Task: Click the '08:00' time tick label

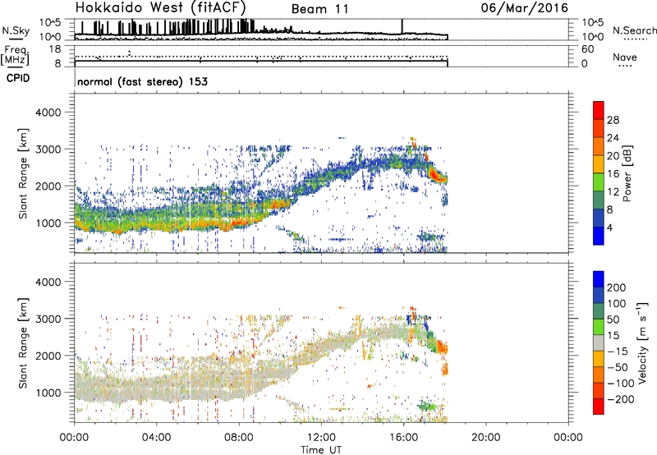Action: tap(239, 438)
